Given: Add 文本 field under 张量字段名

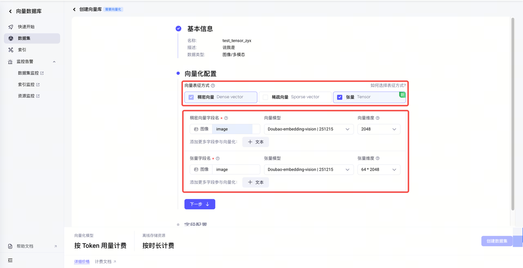Looking at the screenshot, I should click(256, 182).
